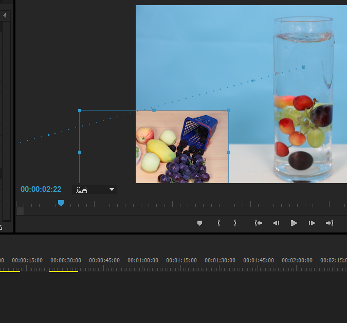Click the Go to In point button
347x323 pixels.
pos(258,223)
